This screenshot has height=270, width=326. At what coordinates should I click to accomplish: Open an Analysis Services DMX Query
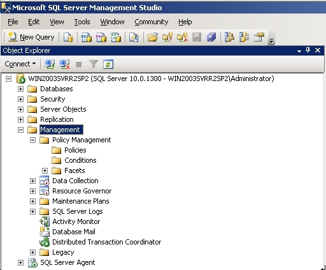click(x=101, y=37)
